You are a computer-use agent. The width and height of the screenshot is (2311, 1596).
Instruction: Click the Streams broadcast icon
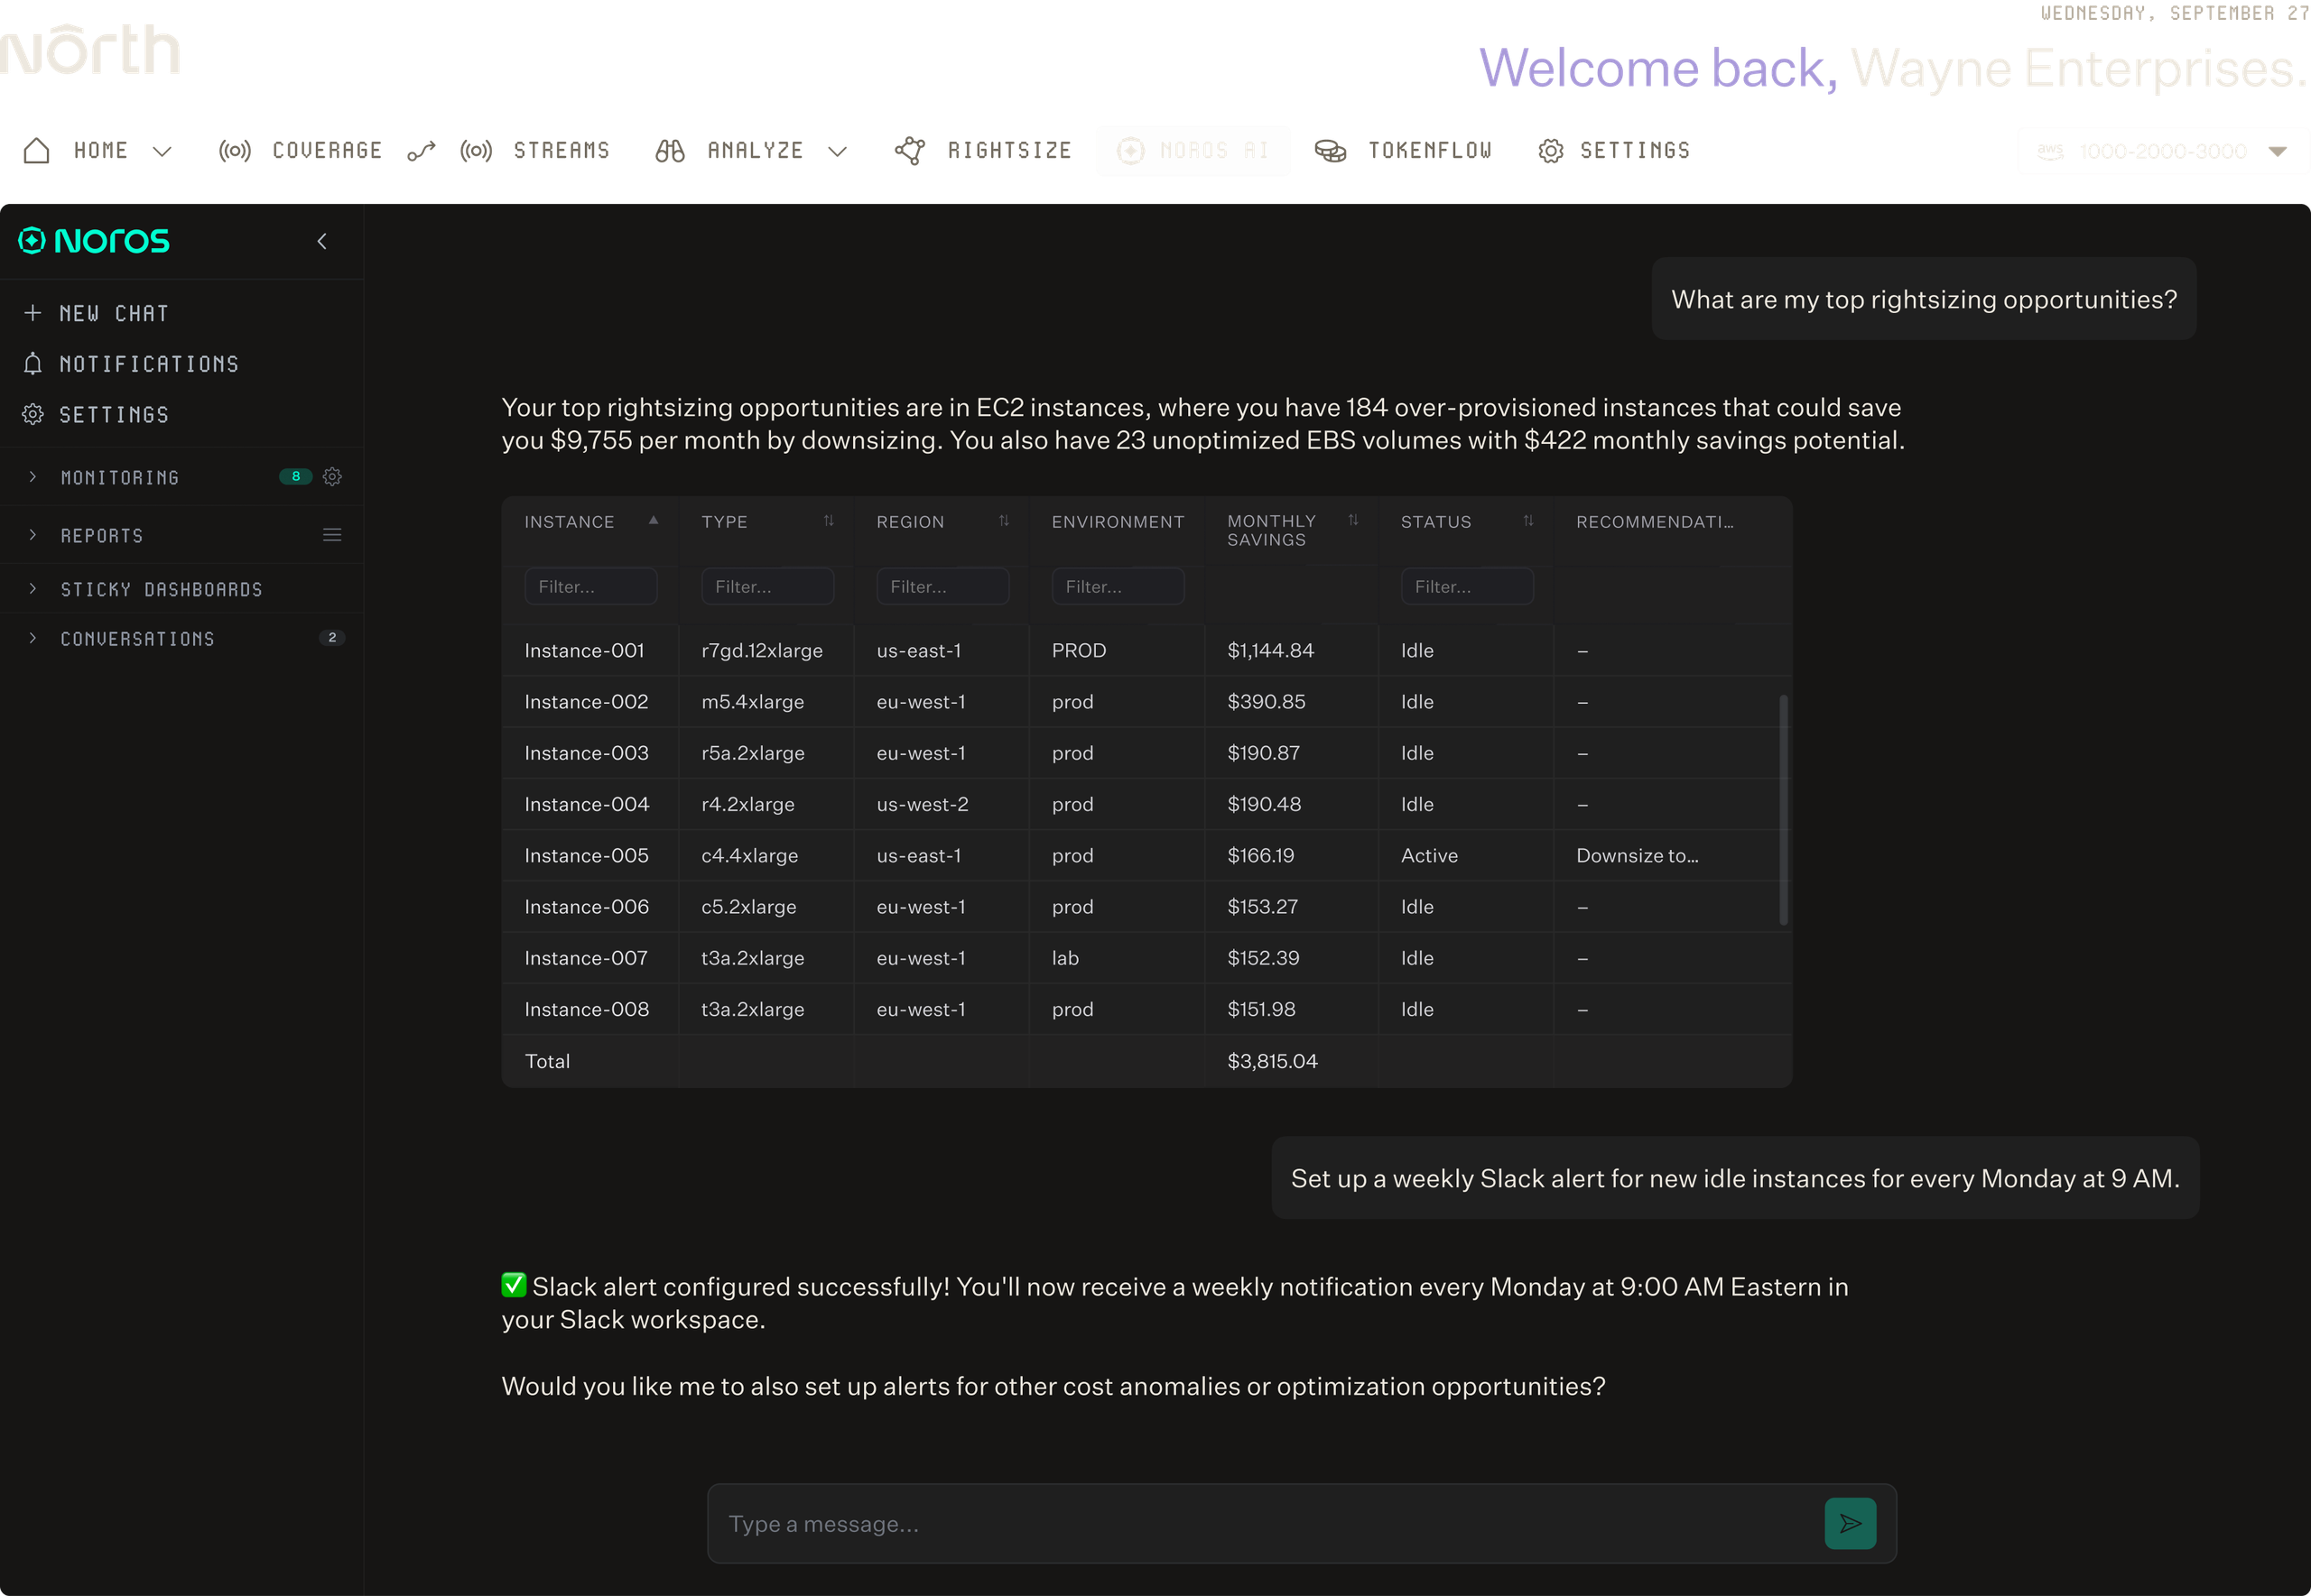click(x=477, y=151)
